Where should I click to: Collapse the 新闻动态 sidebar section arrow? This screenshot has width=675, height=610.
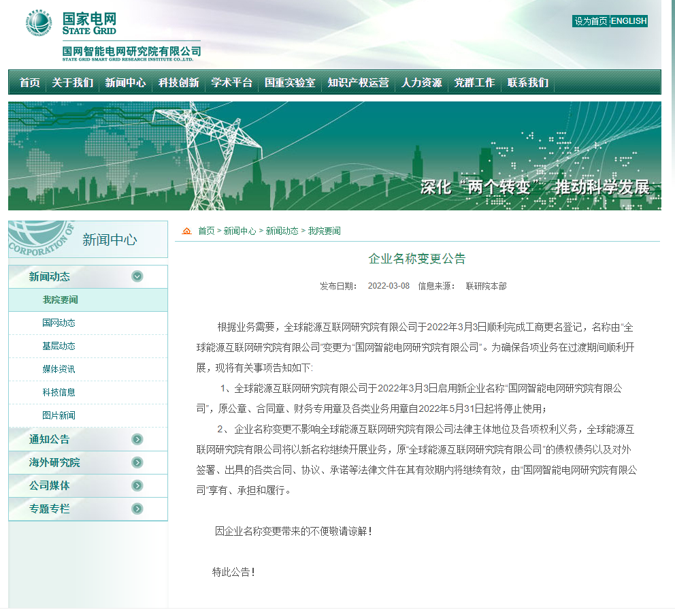point(137,276)
